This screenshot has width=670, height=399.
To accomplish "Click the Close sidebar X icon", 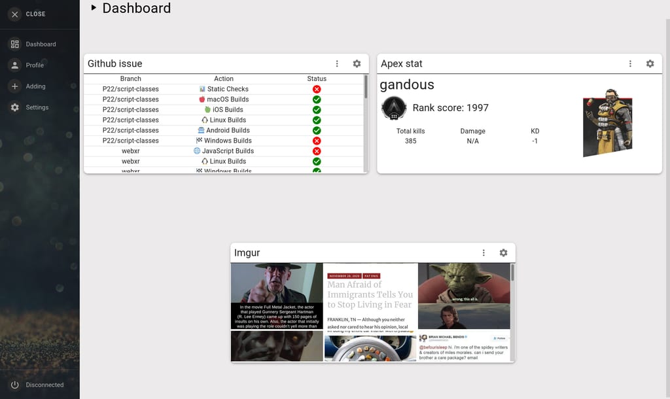I will point(14,14).
